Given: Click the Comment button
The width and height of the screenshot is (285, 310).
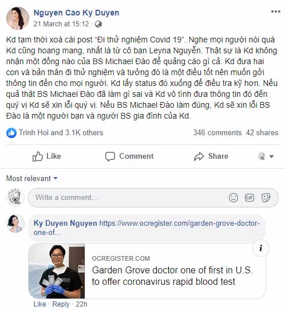Looking at the screenshot, I should [x=129, y=156].
